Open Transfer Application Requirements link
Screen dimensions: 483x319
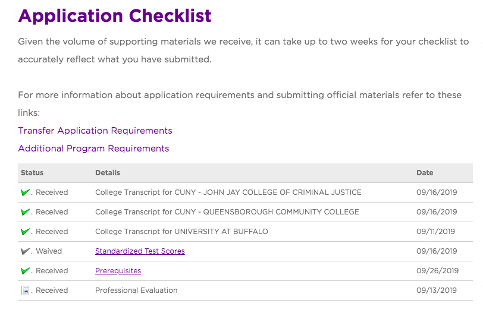(x=95, y=131)
